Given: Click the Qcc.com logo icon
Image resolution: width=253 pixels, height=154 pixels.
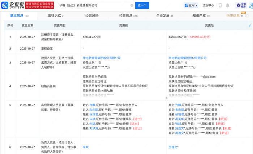Looking at the screenshot, I should tap(4, 5).
